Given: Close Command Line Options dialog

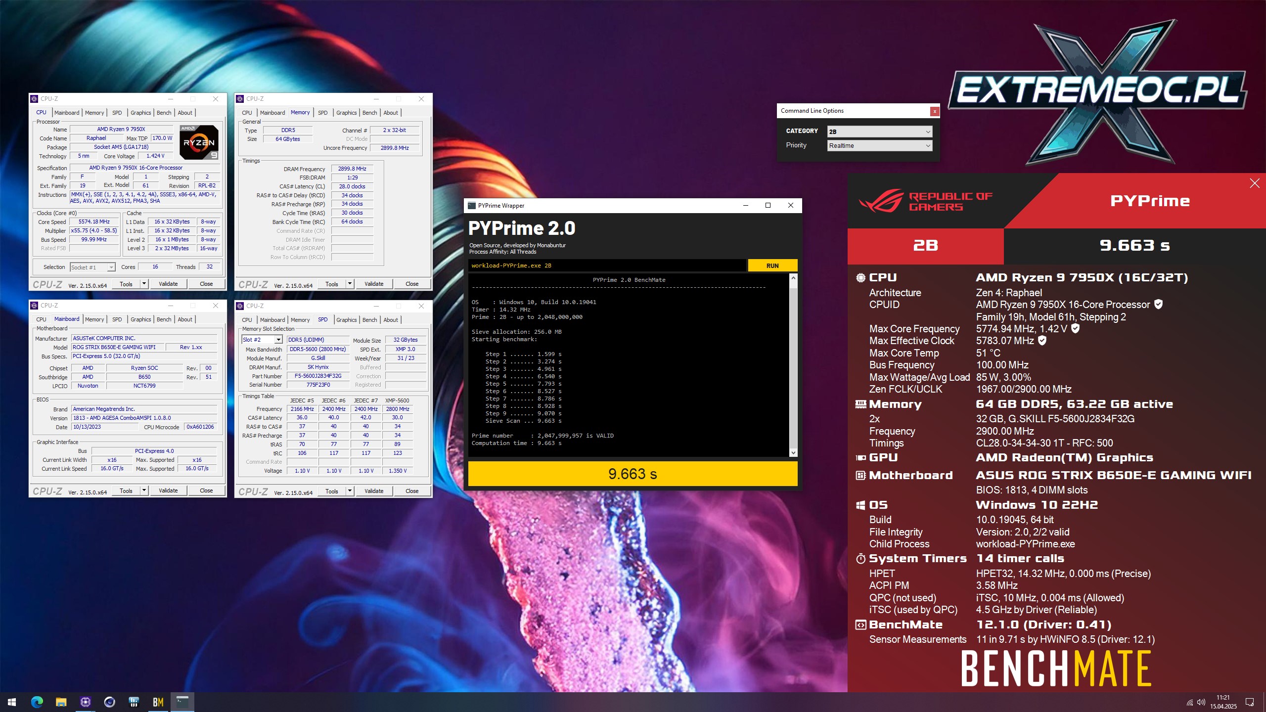Looking at the screenshot, I should (x=935, y=111).
